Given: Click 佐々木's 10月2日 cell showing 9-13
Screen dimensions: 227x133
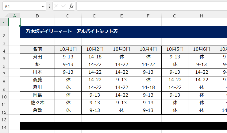Looking at the screenshot, I should [95, 103].
